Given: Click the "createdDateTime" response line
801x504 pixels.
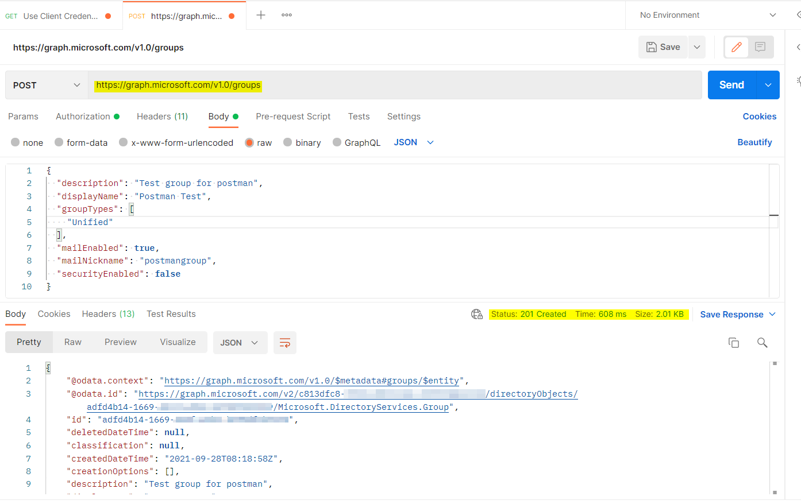Looking at the screenshot, I should [175, 459].
